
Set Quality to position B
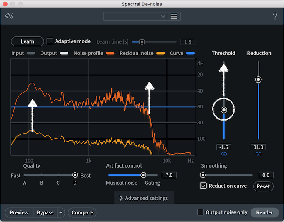pos(41,175)
